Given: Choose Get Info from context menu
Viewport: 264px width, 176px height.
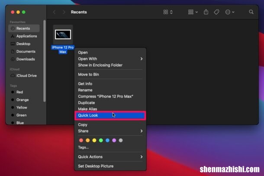Looking at the screenshot, I should point(110,84).
